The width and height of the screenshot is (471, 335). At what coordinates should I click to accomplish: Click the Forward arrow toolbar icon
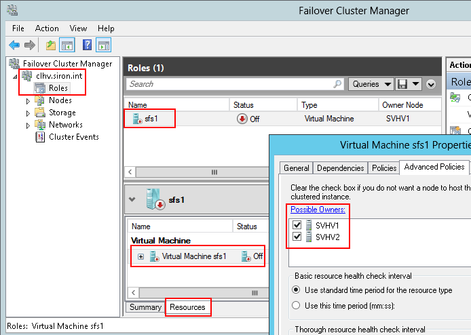coord(29,45)
